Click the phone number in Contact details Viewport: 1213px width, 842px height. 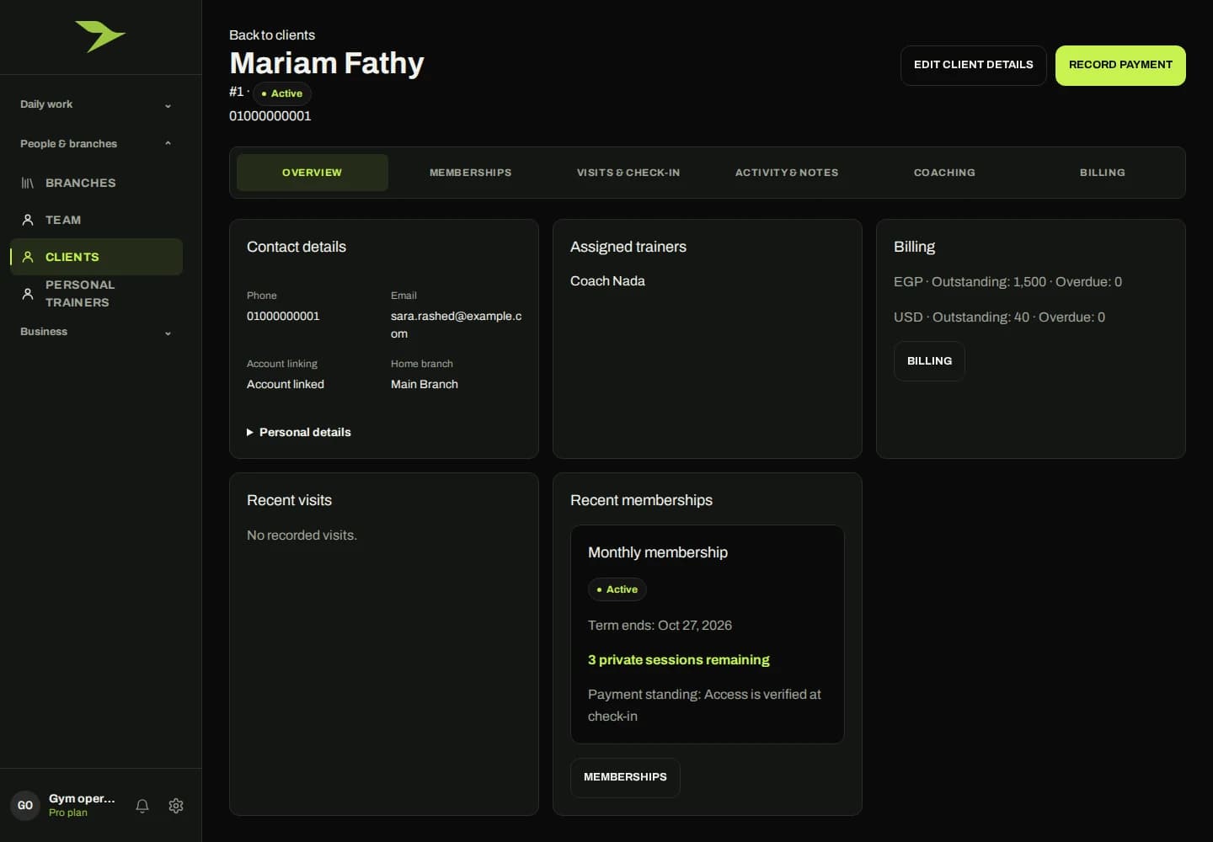tap(283, 316)
